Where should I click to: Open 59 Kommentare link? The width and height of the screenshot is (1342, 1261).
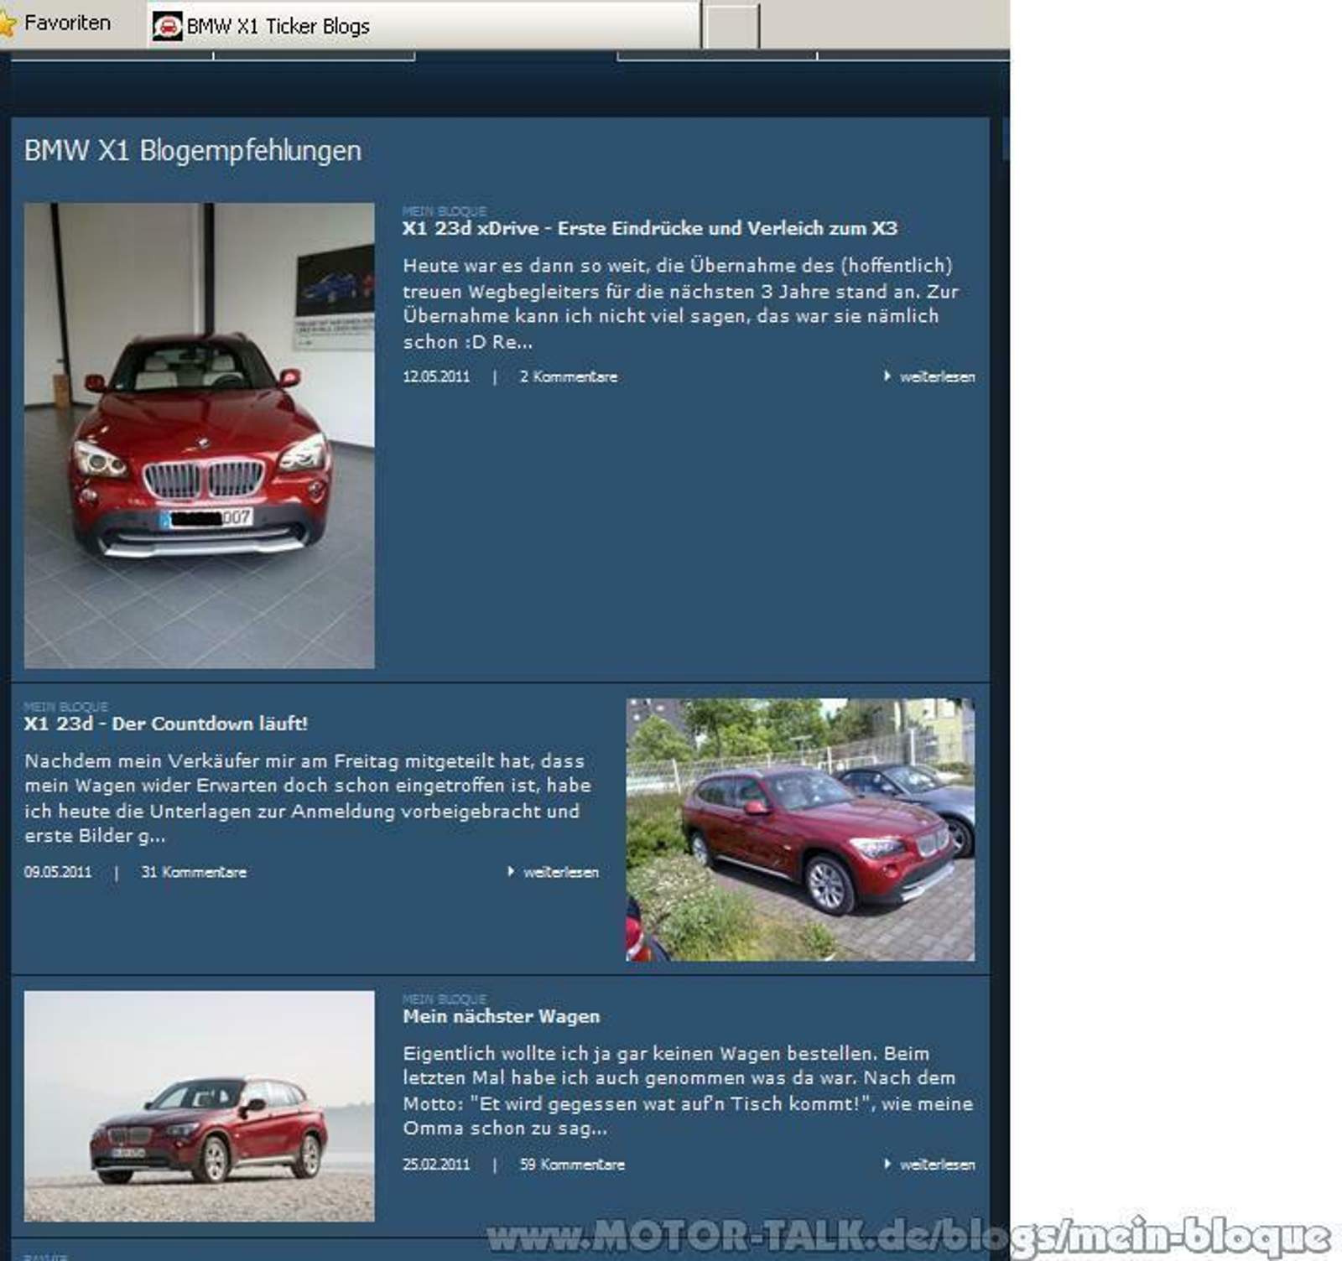coord(572,1165)
